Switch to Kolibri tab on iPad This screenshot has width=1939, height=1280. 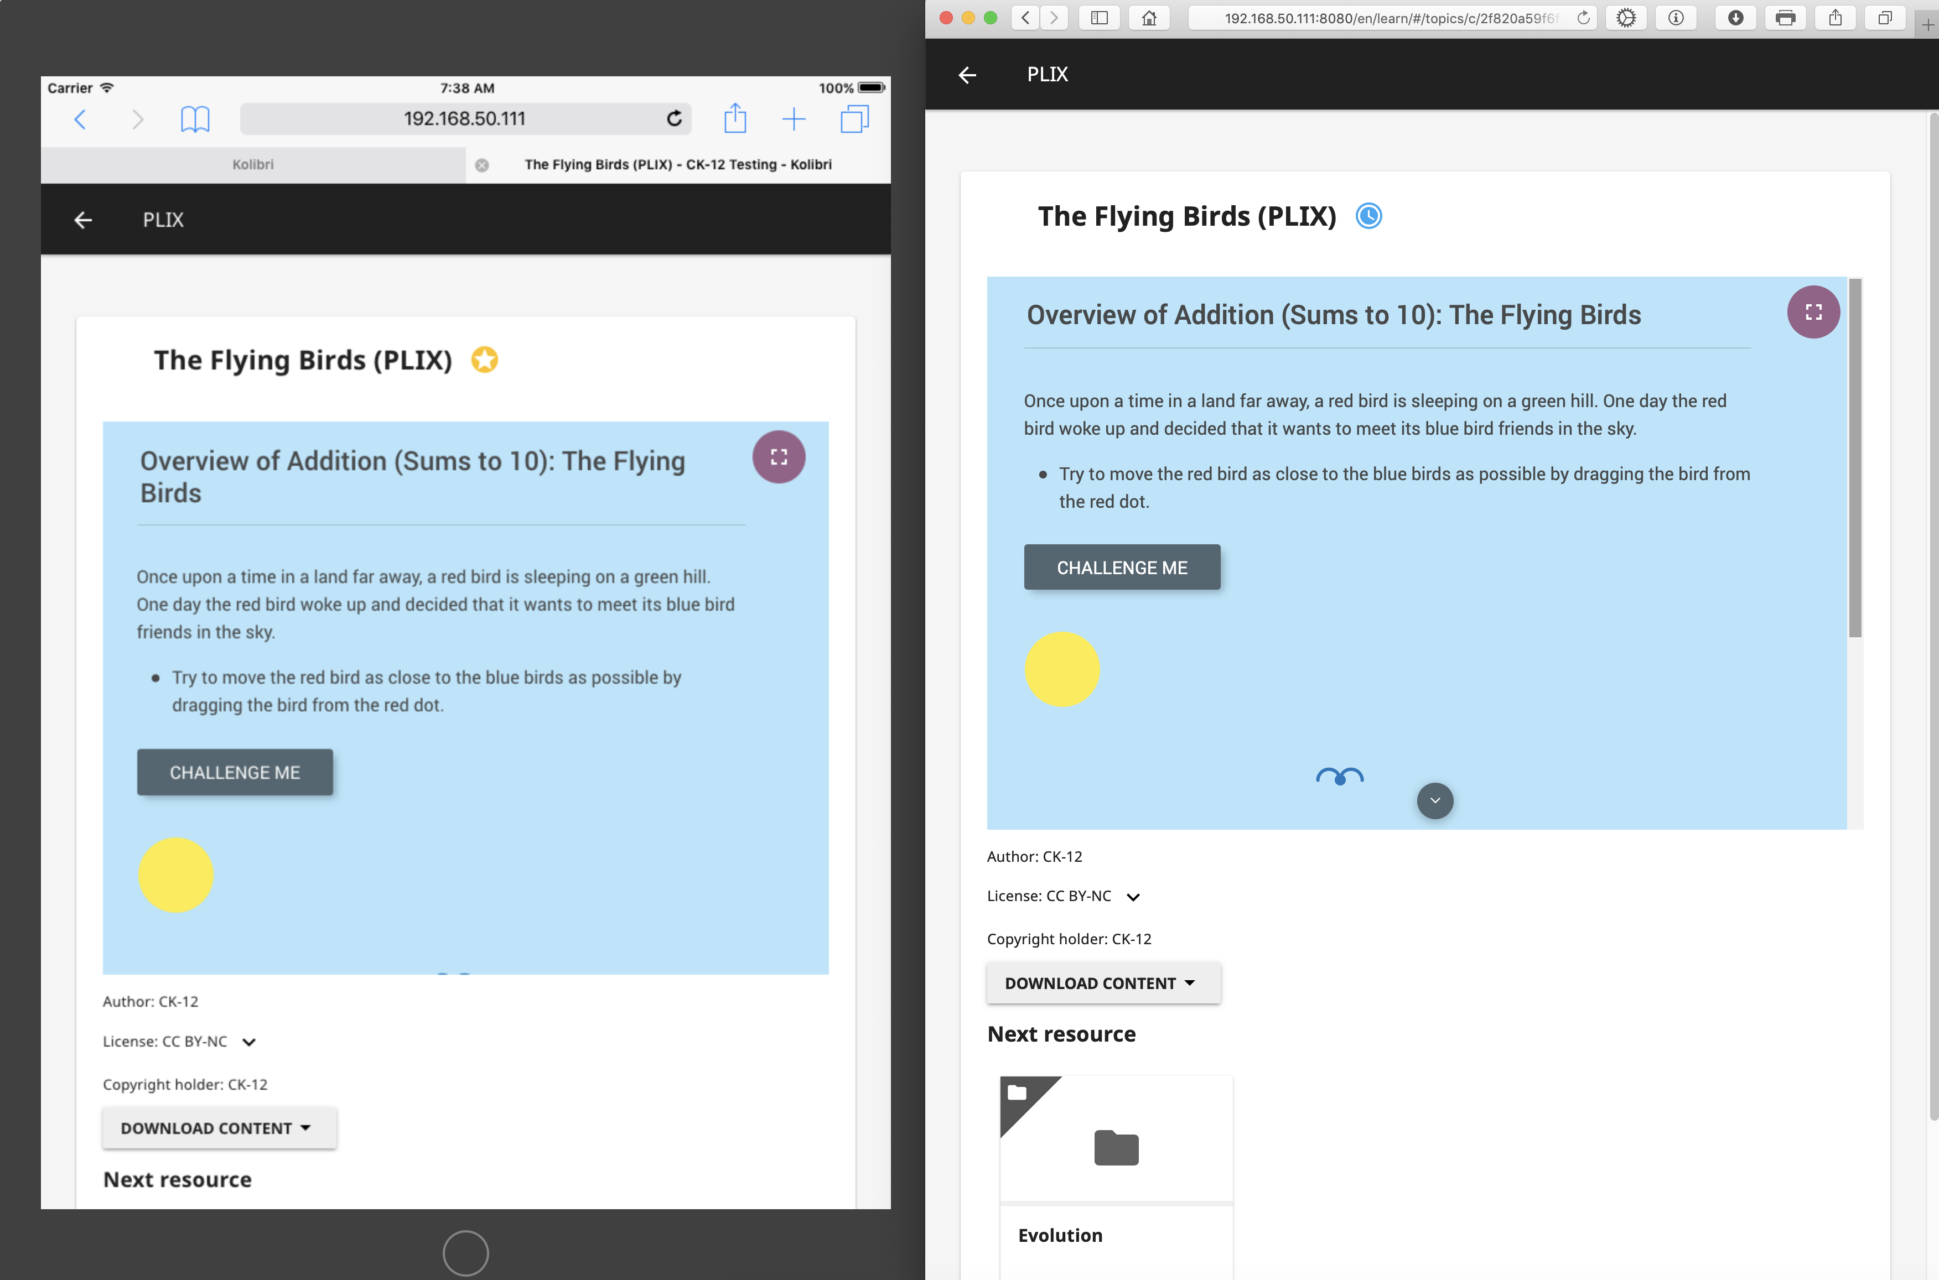pyautogui.click(x=253, y=164)
